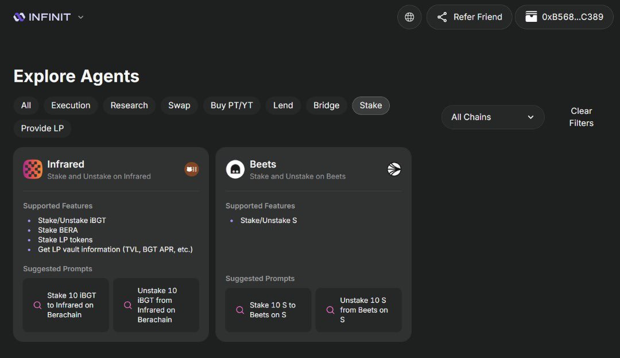Click the wallet icon beside address
Viewport: 620px width, 358px height.
(531, 17)
